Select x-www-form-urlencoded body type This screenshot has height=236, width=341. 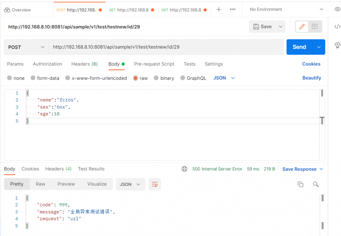[96, 78]
